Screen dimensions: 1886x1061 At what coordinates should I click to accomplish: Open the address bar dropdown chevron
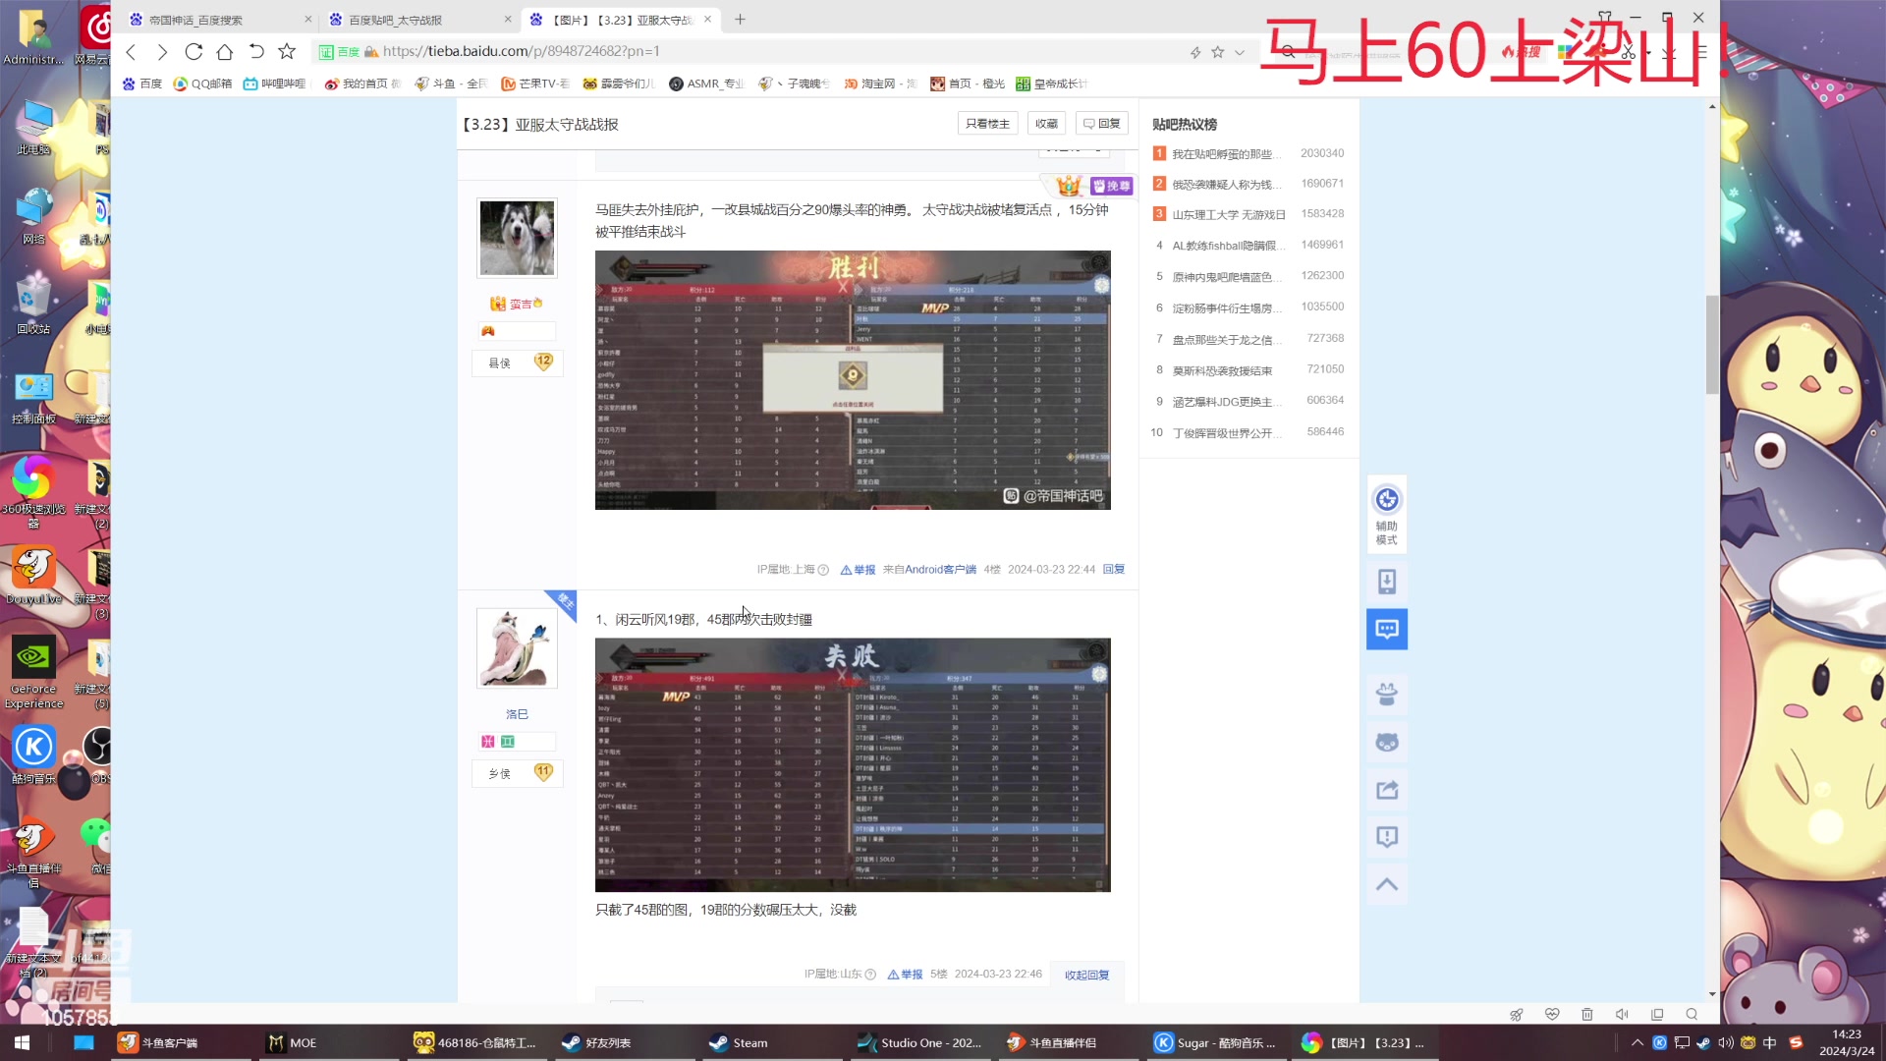click(1240, 50)
